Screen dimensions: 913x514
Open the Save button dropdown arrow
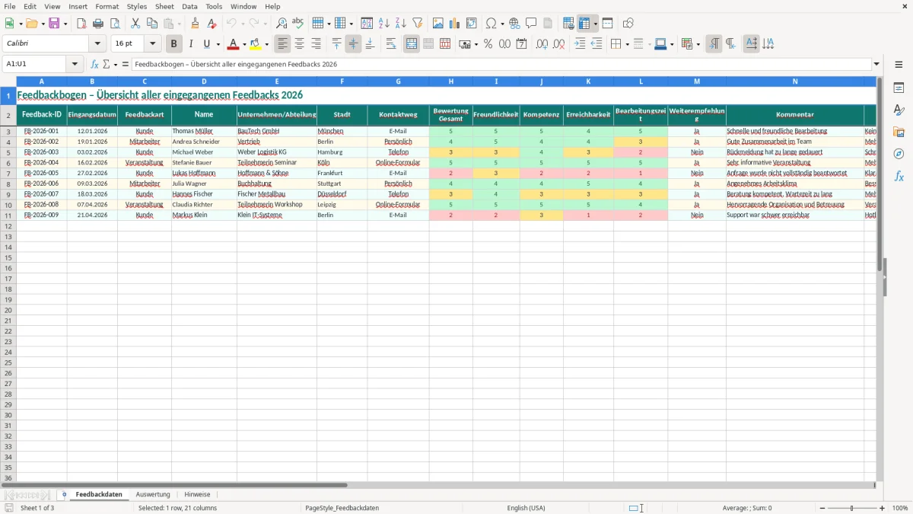[x=65, y=24]
